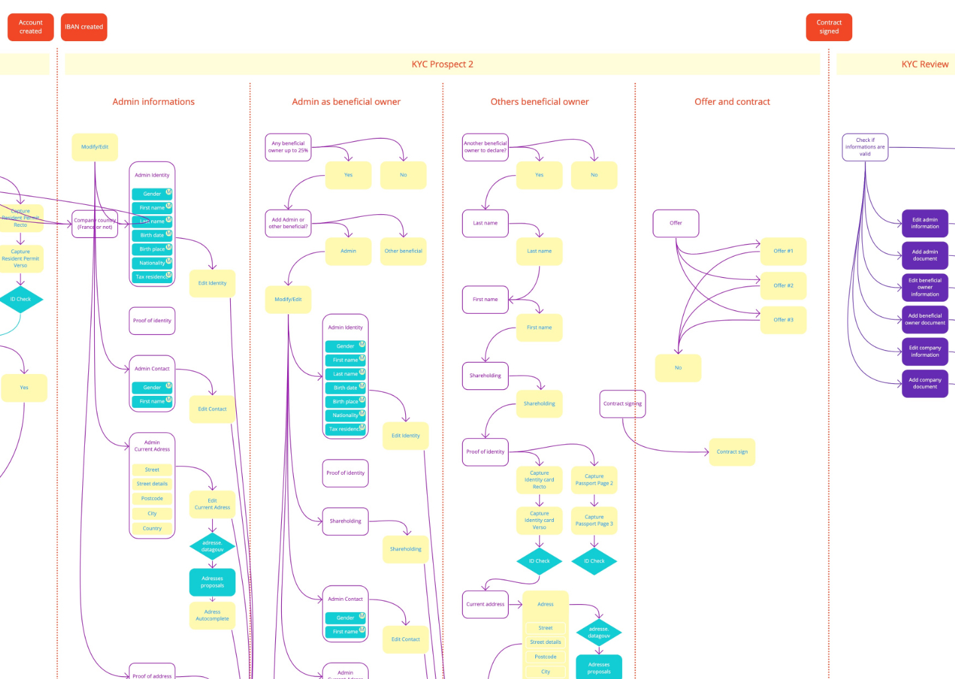Select the Adress Autocomplete node
Viewport: 955px width, 679px height.
click(212, 616)
